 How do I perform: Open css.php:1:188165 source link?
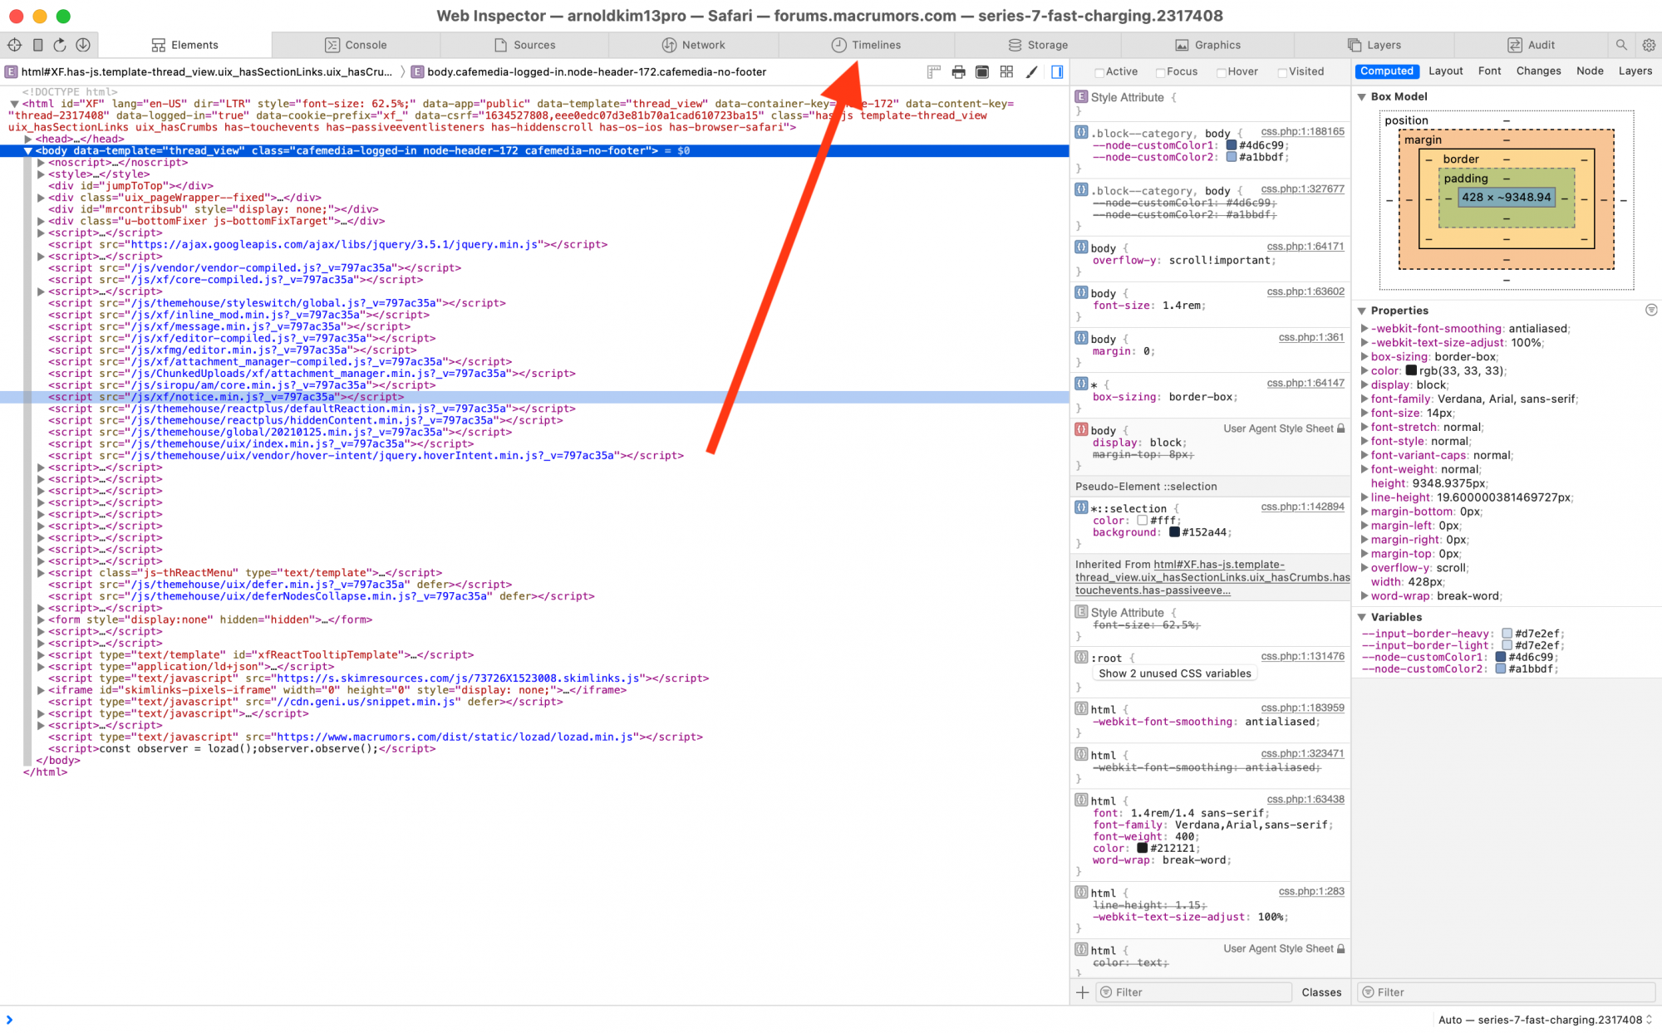tap(1302, 131)
